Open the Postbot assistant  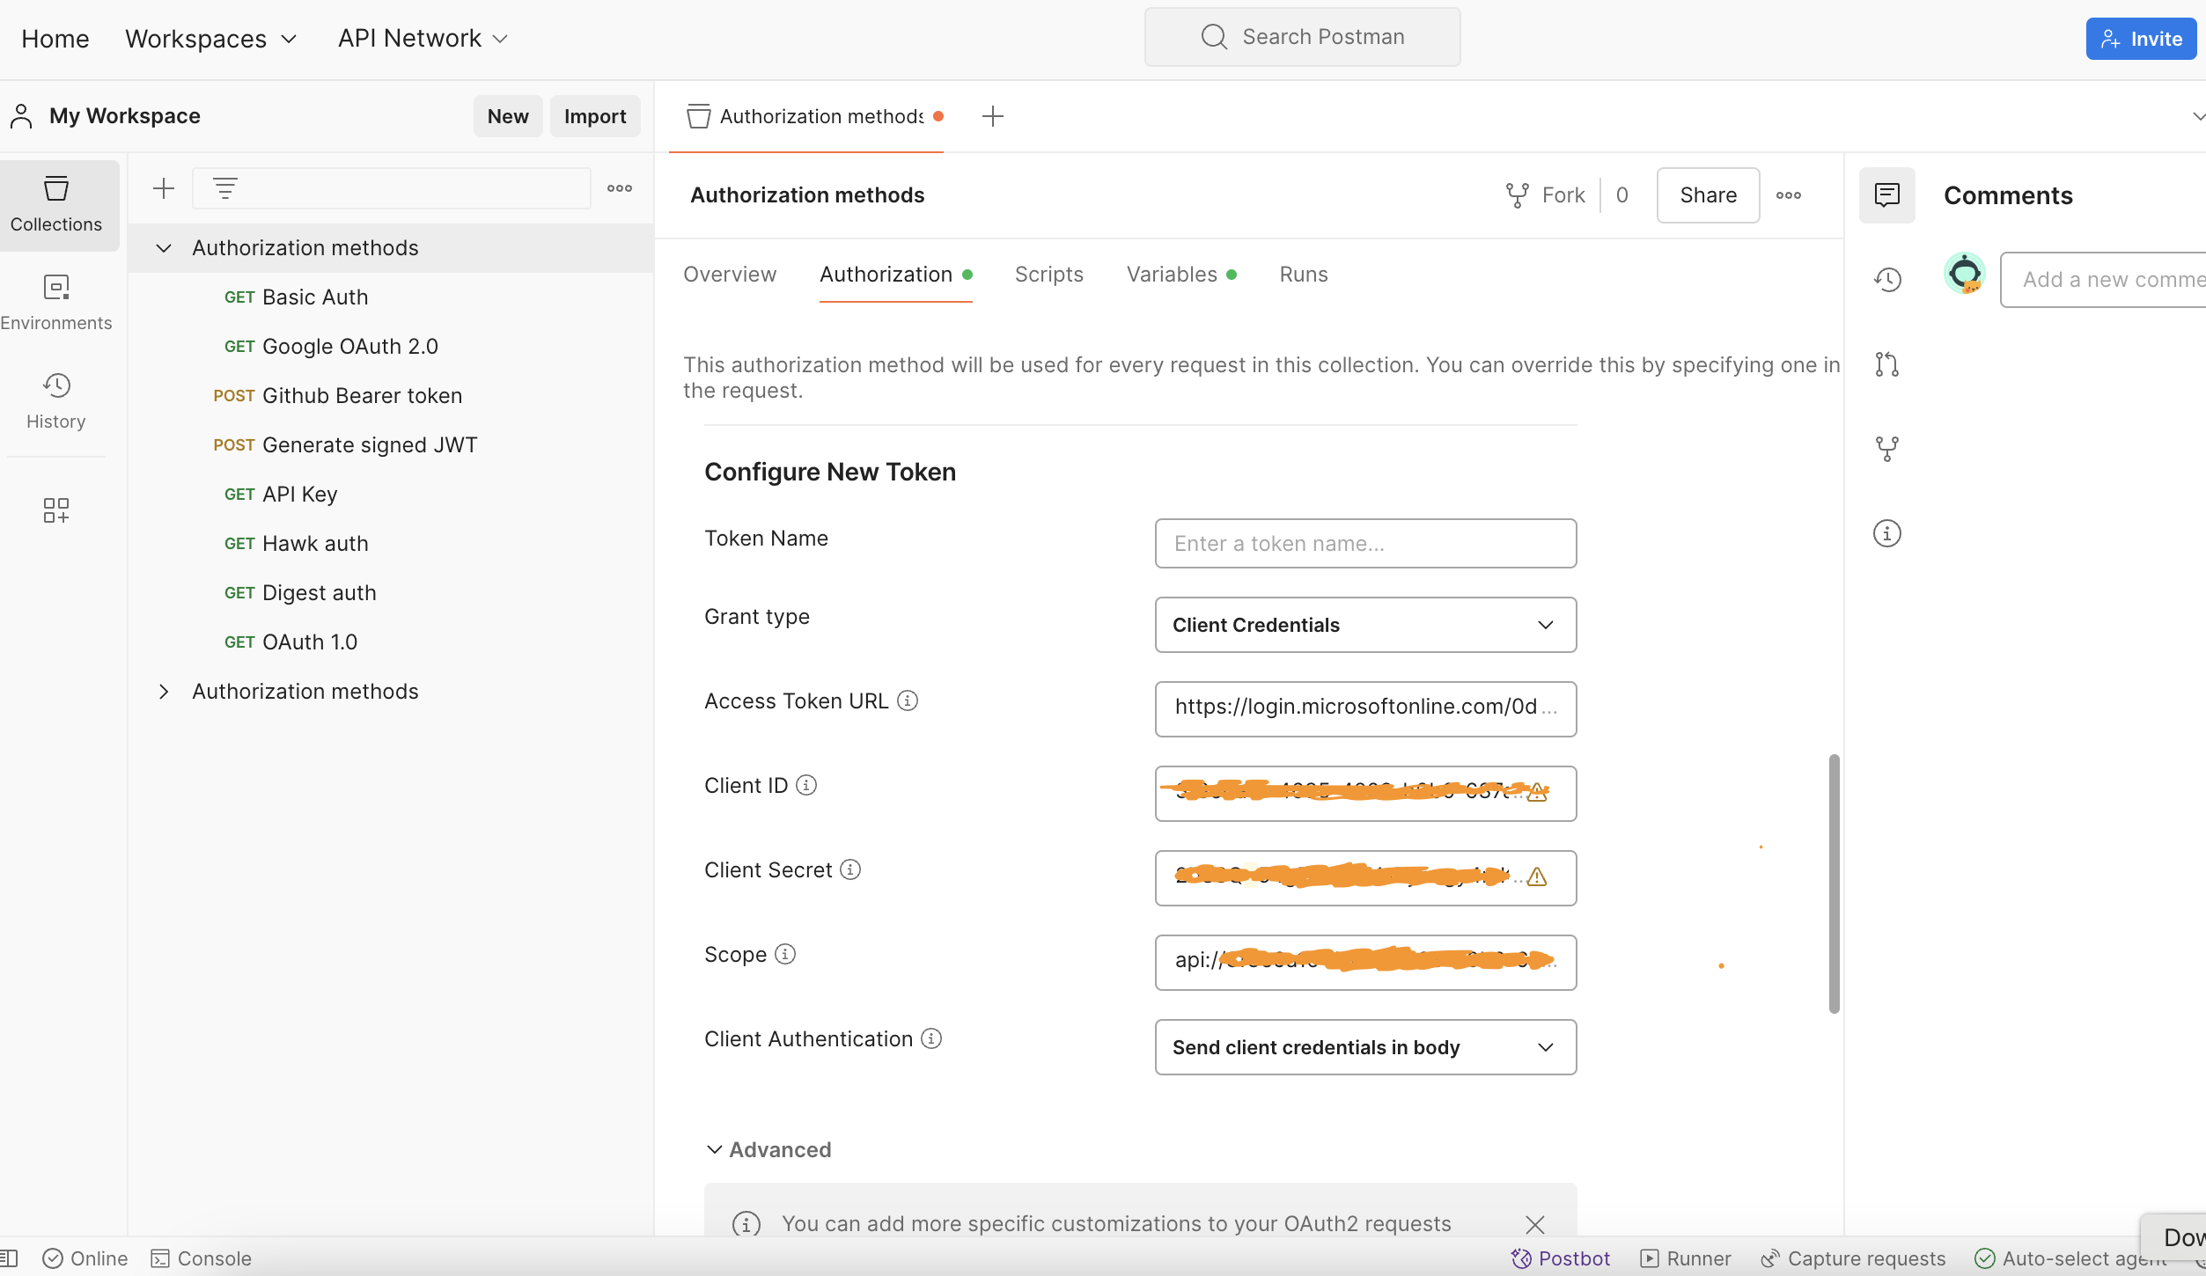coord(1560,1258)
